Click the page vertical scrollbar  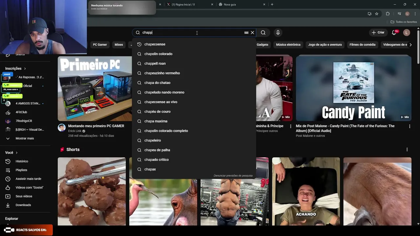click(x=418, y=48)
